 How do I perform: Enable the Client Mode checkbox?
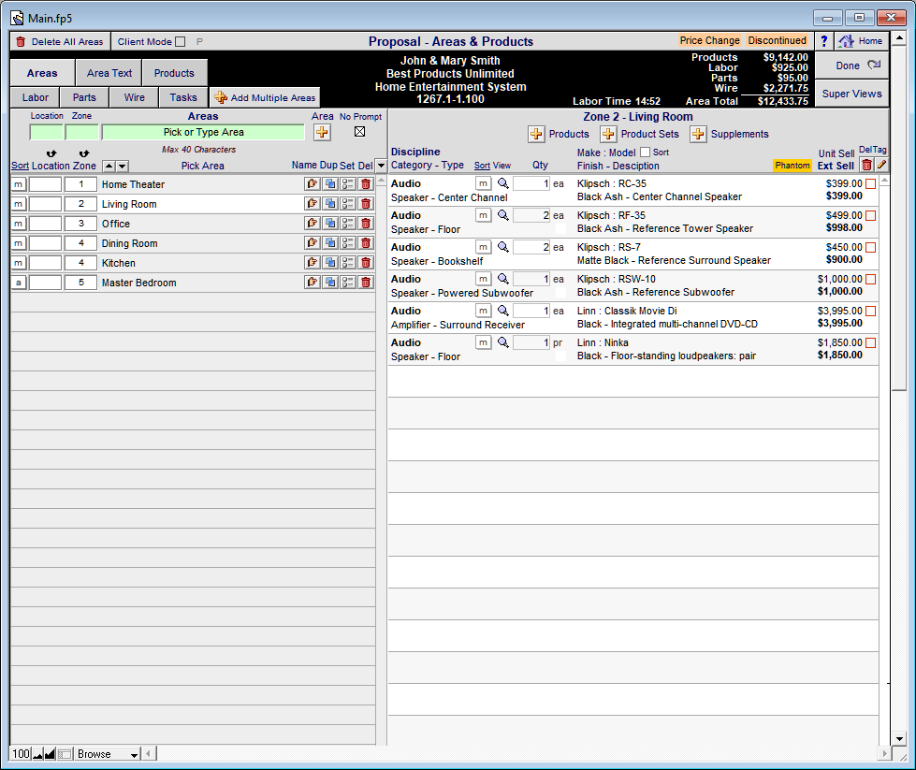pyautogui.click(x=181, y=41)
